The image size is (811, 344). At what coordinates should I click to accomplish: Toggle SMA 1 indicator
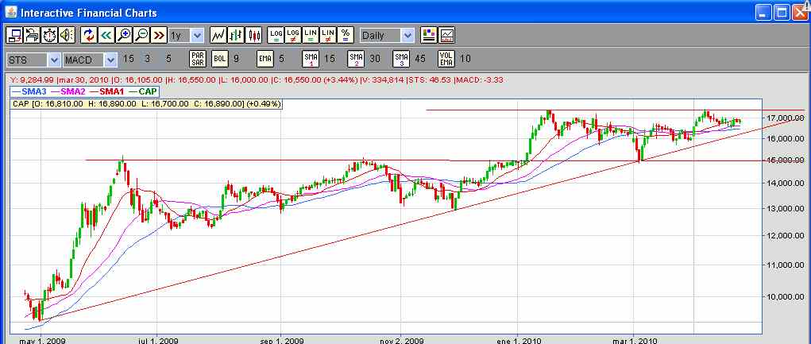tap(311, 59)
